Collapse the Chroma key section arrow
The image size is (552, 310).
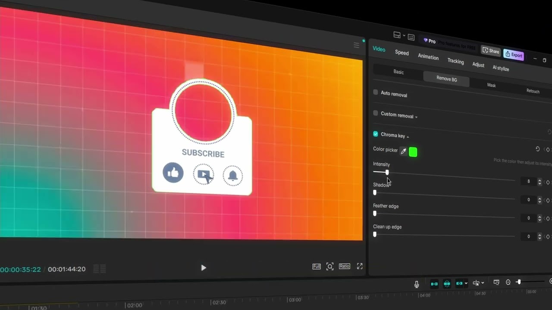click(408, 137)
